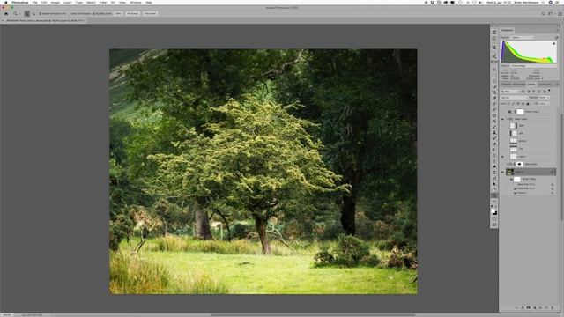Click the link layers icon
Screen dimensions: 564x317
tap(517, 307)
